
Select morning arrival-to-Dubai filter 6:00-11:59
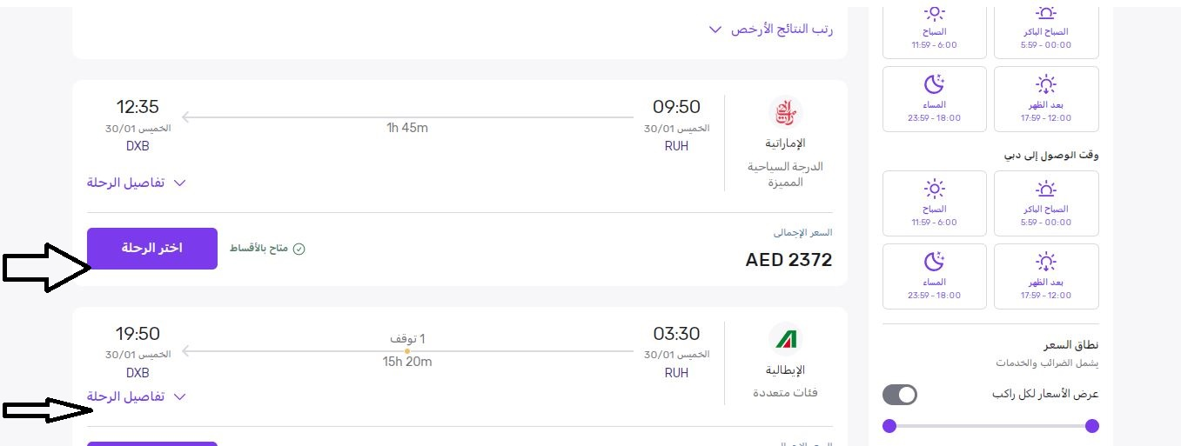[x=935, y=203]
